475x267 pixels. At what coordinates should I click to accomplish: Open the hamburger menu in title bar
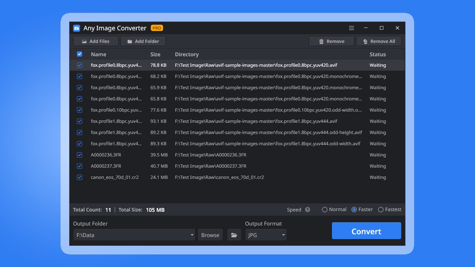[352, 28]
